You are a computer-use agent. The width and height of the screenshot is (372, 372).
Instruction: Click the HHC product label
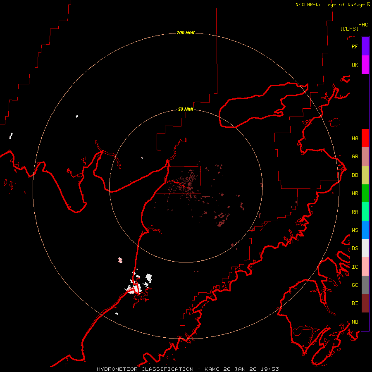click(x=363, y=24)
